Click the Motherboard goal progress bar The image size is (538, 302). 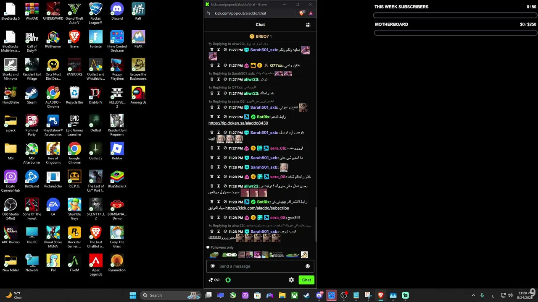pyautogui.click(x=455, y=33)
